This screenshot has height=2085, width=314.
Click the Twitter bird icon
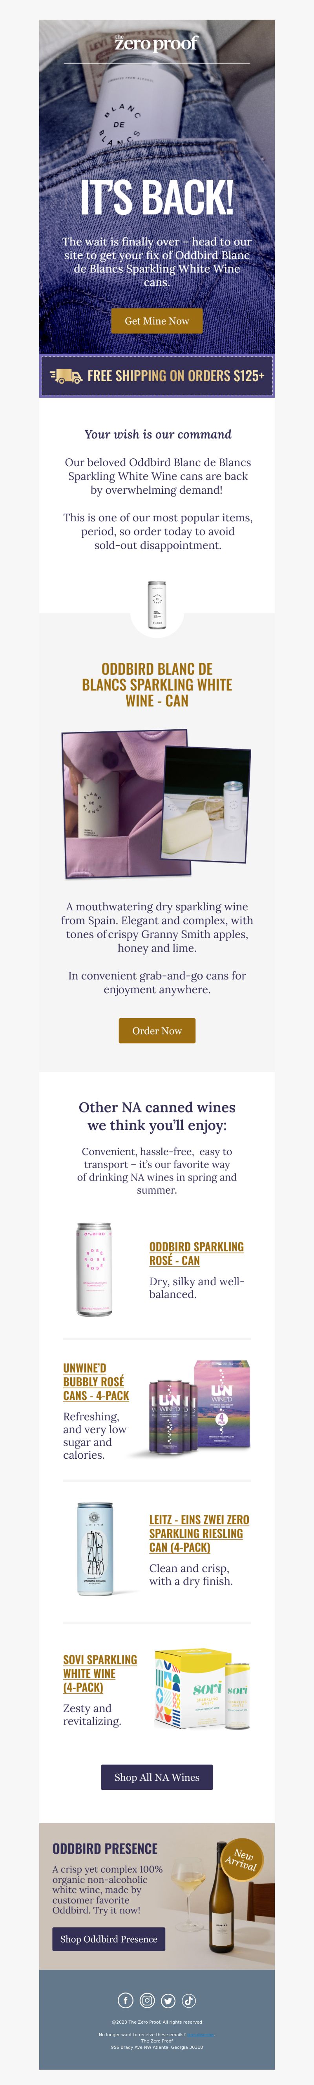point(168,2000)
